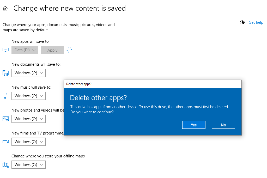Click the greyed Apply button

(x=52, y=50)
